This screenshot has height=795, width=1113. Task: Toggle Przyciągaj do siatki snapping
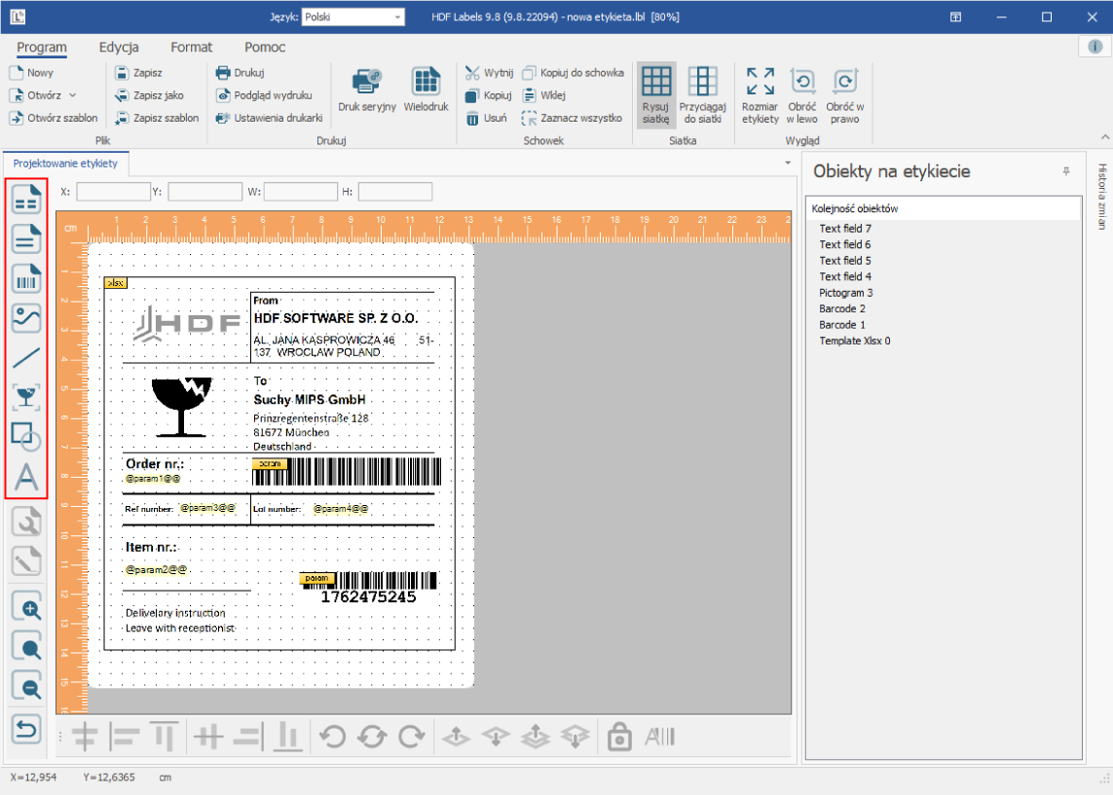[x=703, y=95]
